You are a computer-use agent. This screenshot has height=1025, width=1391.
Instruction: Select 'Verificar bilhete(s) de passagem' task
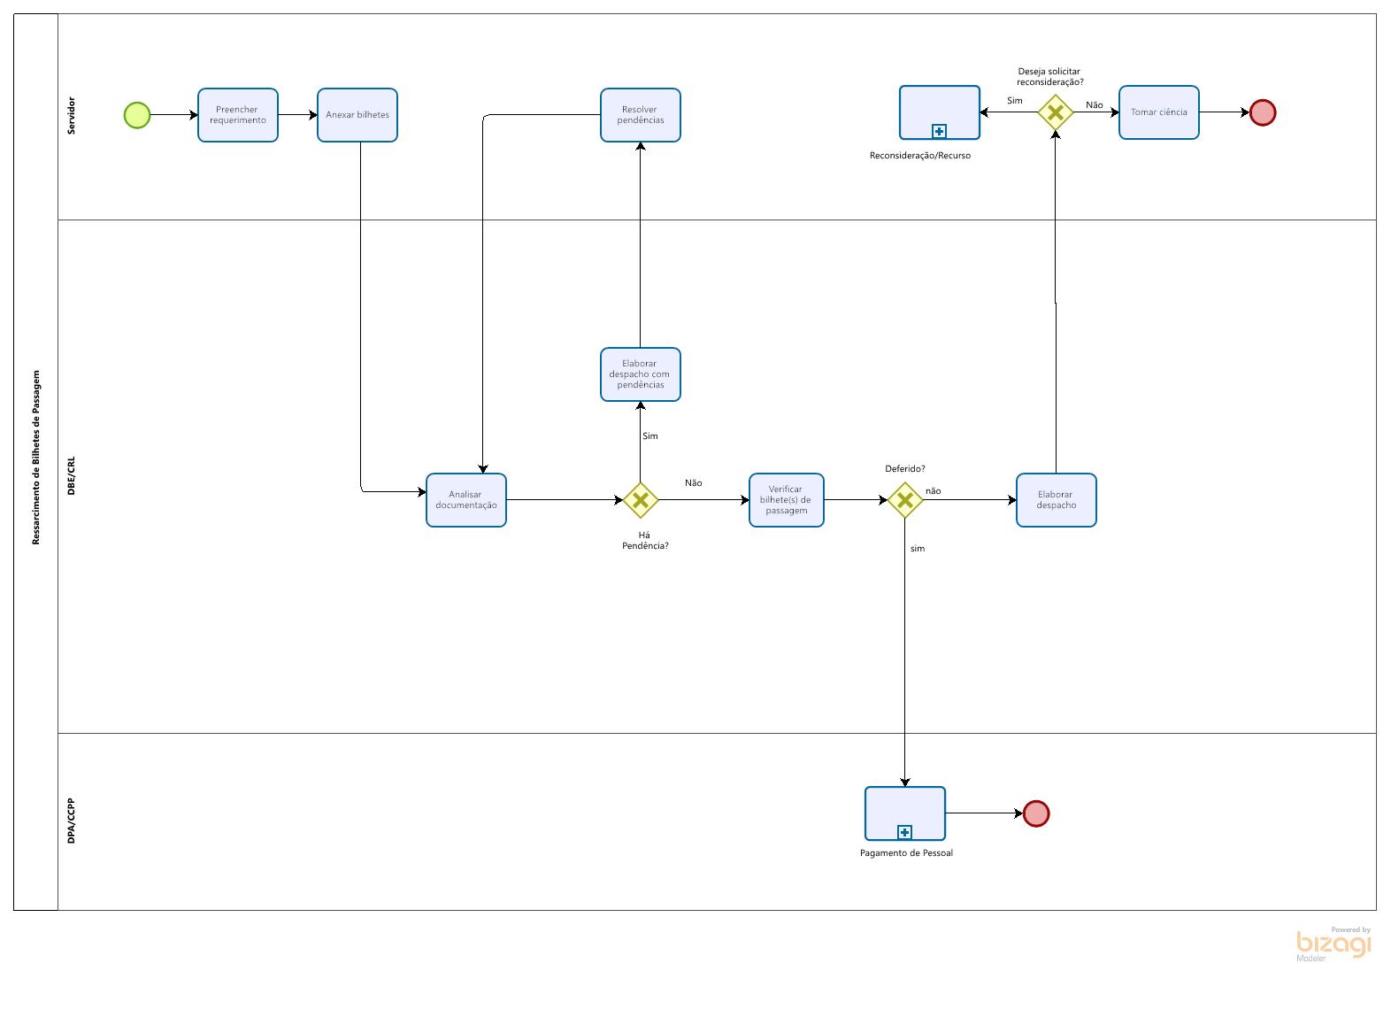tap(786, 500)
